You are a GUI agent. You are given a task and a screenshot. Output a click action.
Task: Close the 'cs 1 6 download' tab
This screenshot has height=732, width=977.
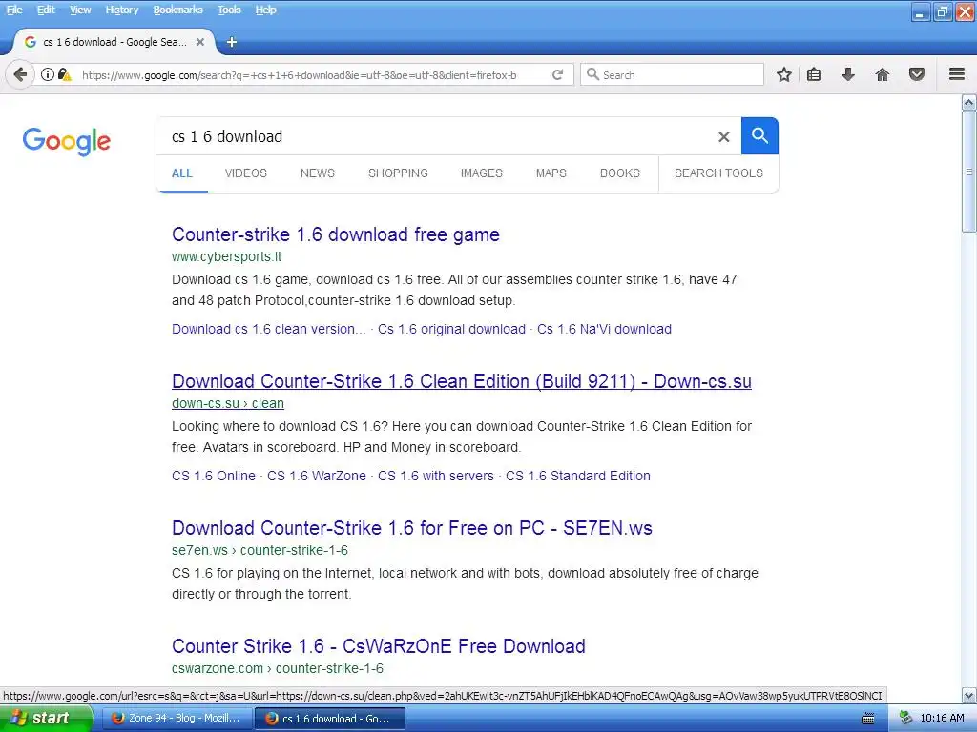pyautogui.click(x=200, y=42)
